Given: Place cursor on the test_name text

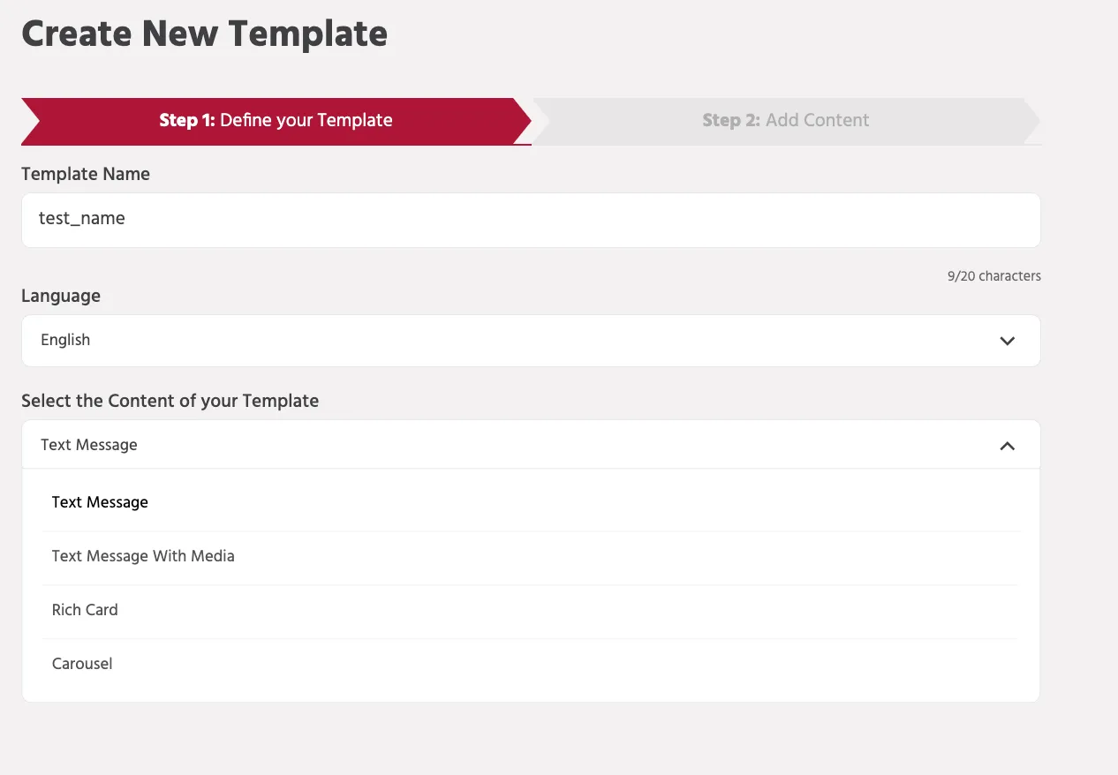Looking at the screenshot, I should point(82,218).
